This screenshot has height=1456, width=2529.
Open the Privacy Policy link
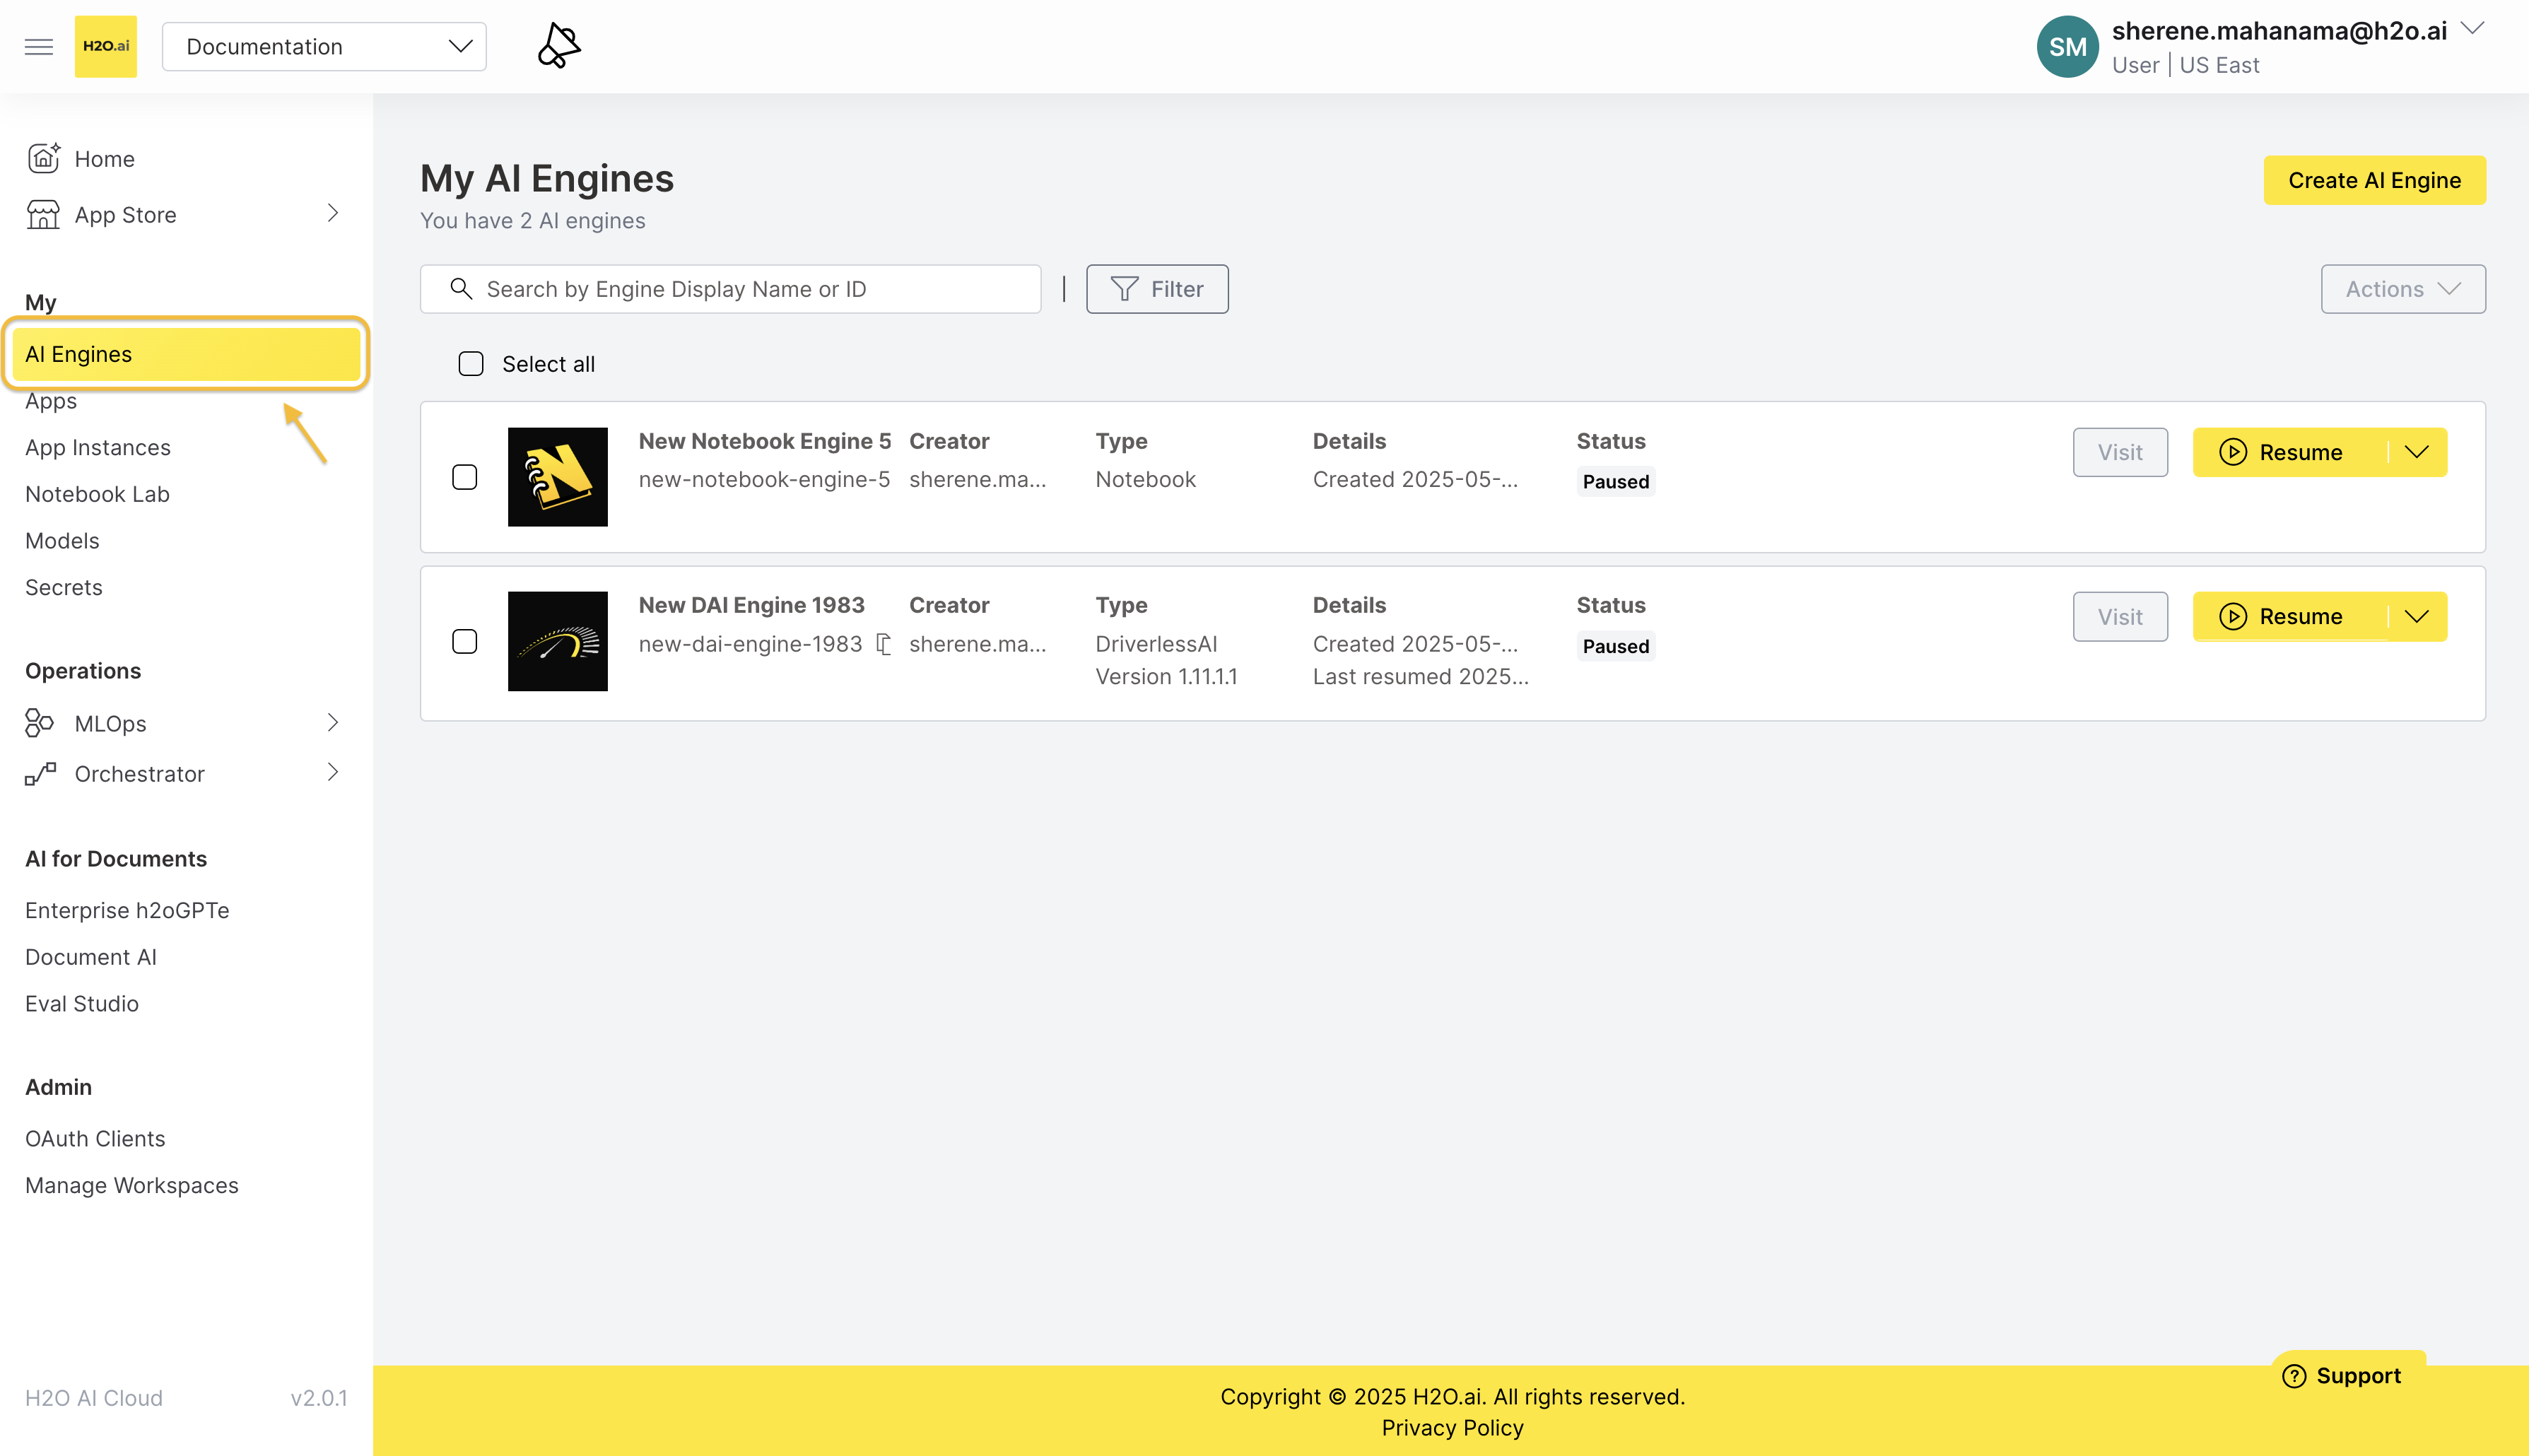[x=1452, y=1428]
